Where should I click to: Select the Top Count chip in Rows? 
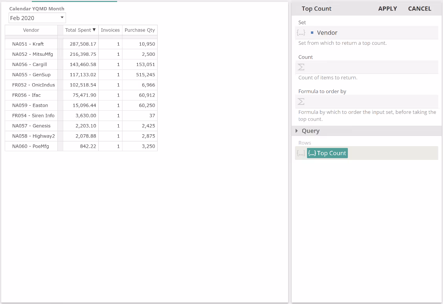pos(327,153)
